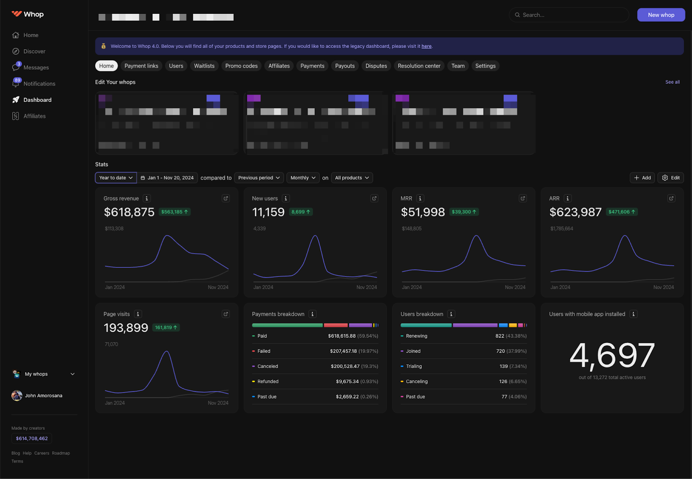Open Previous period dropdown
Image resolution: width=692 pixels, height=479 pixels.
[259, 178]
